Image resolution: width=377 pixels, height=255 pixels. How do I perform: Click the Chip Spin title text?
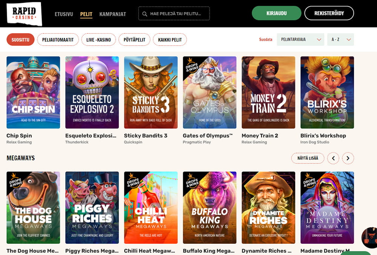(x=19, y=136)
